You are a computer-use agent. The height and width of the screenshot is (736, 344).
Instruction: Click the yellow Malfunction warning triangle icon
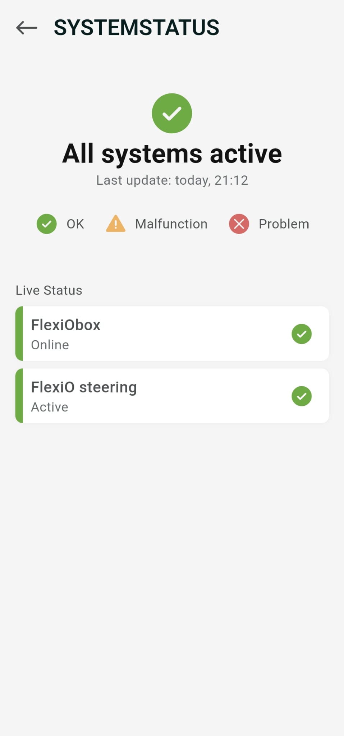[x=115, y=224]
